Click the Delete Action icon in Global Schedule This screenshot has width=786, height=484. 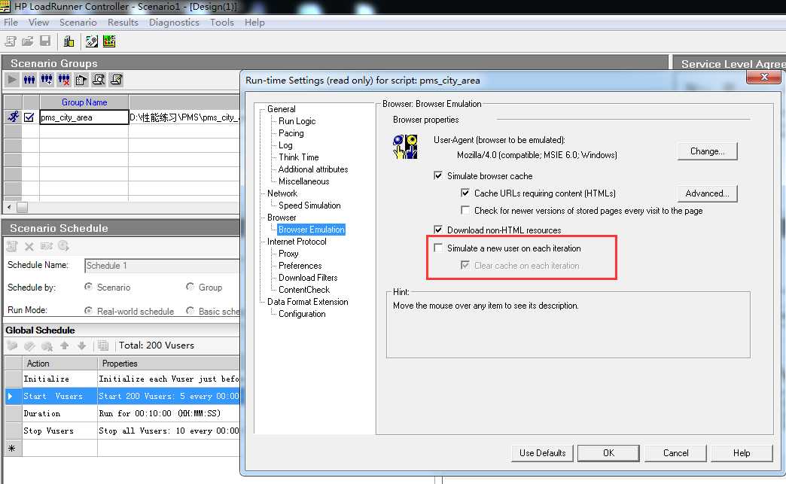tap(47, 345)
